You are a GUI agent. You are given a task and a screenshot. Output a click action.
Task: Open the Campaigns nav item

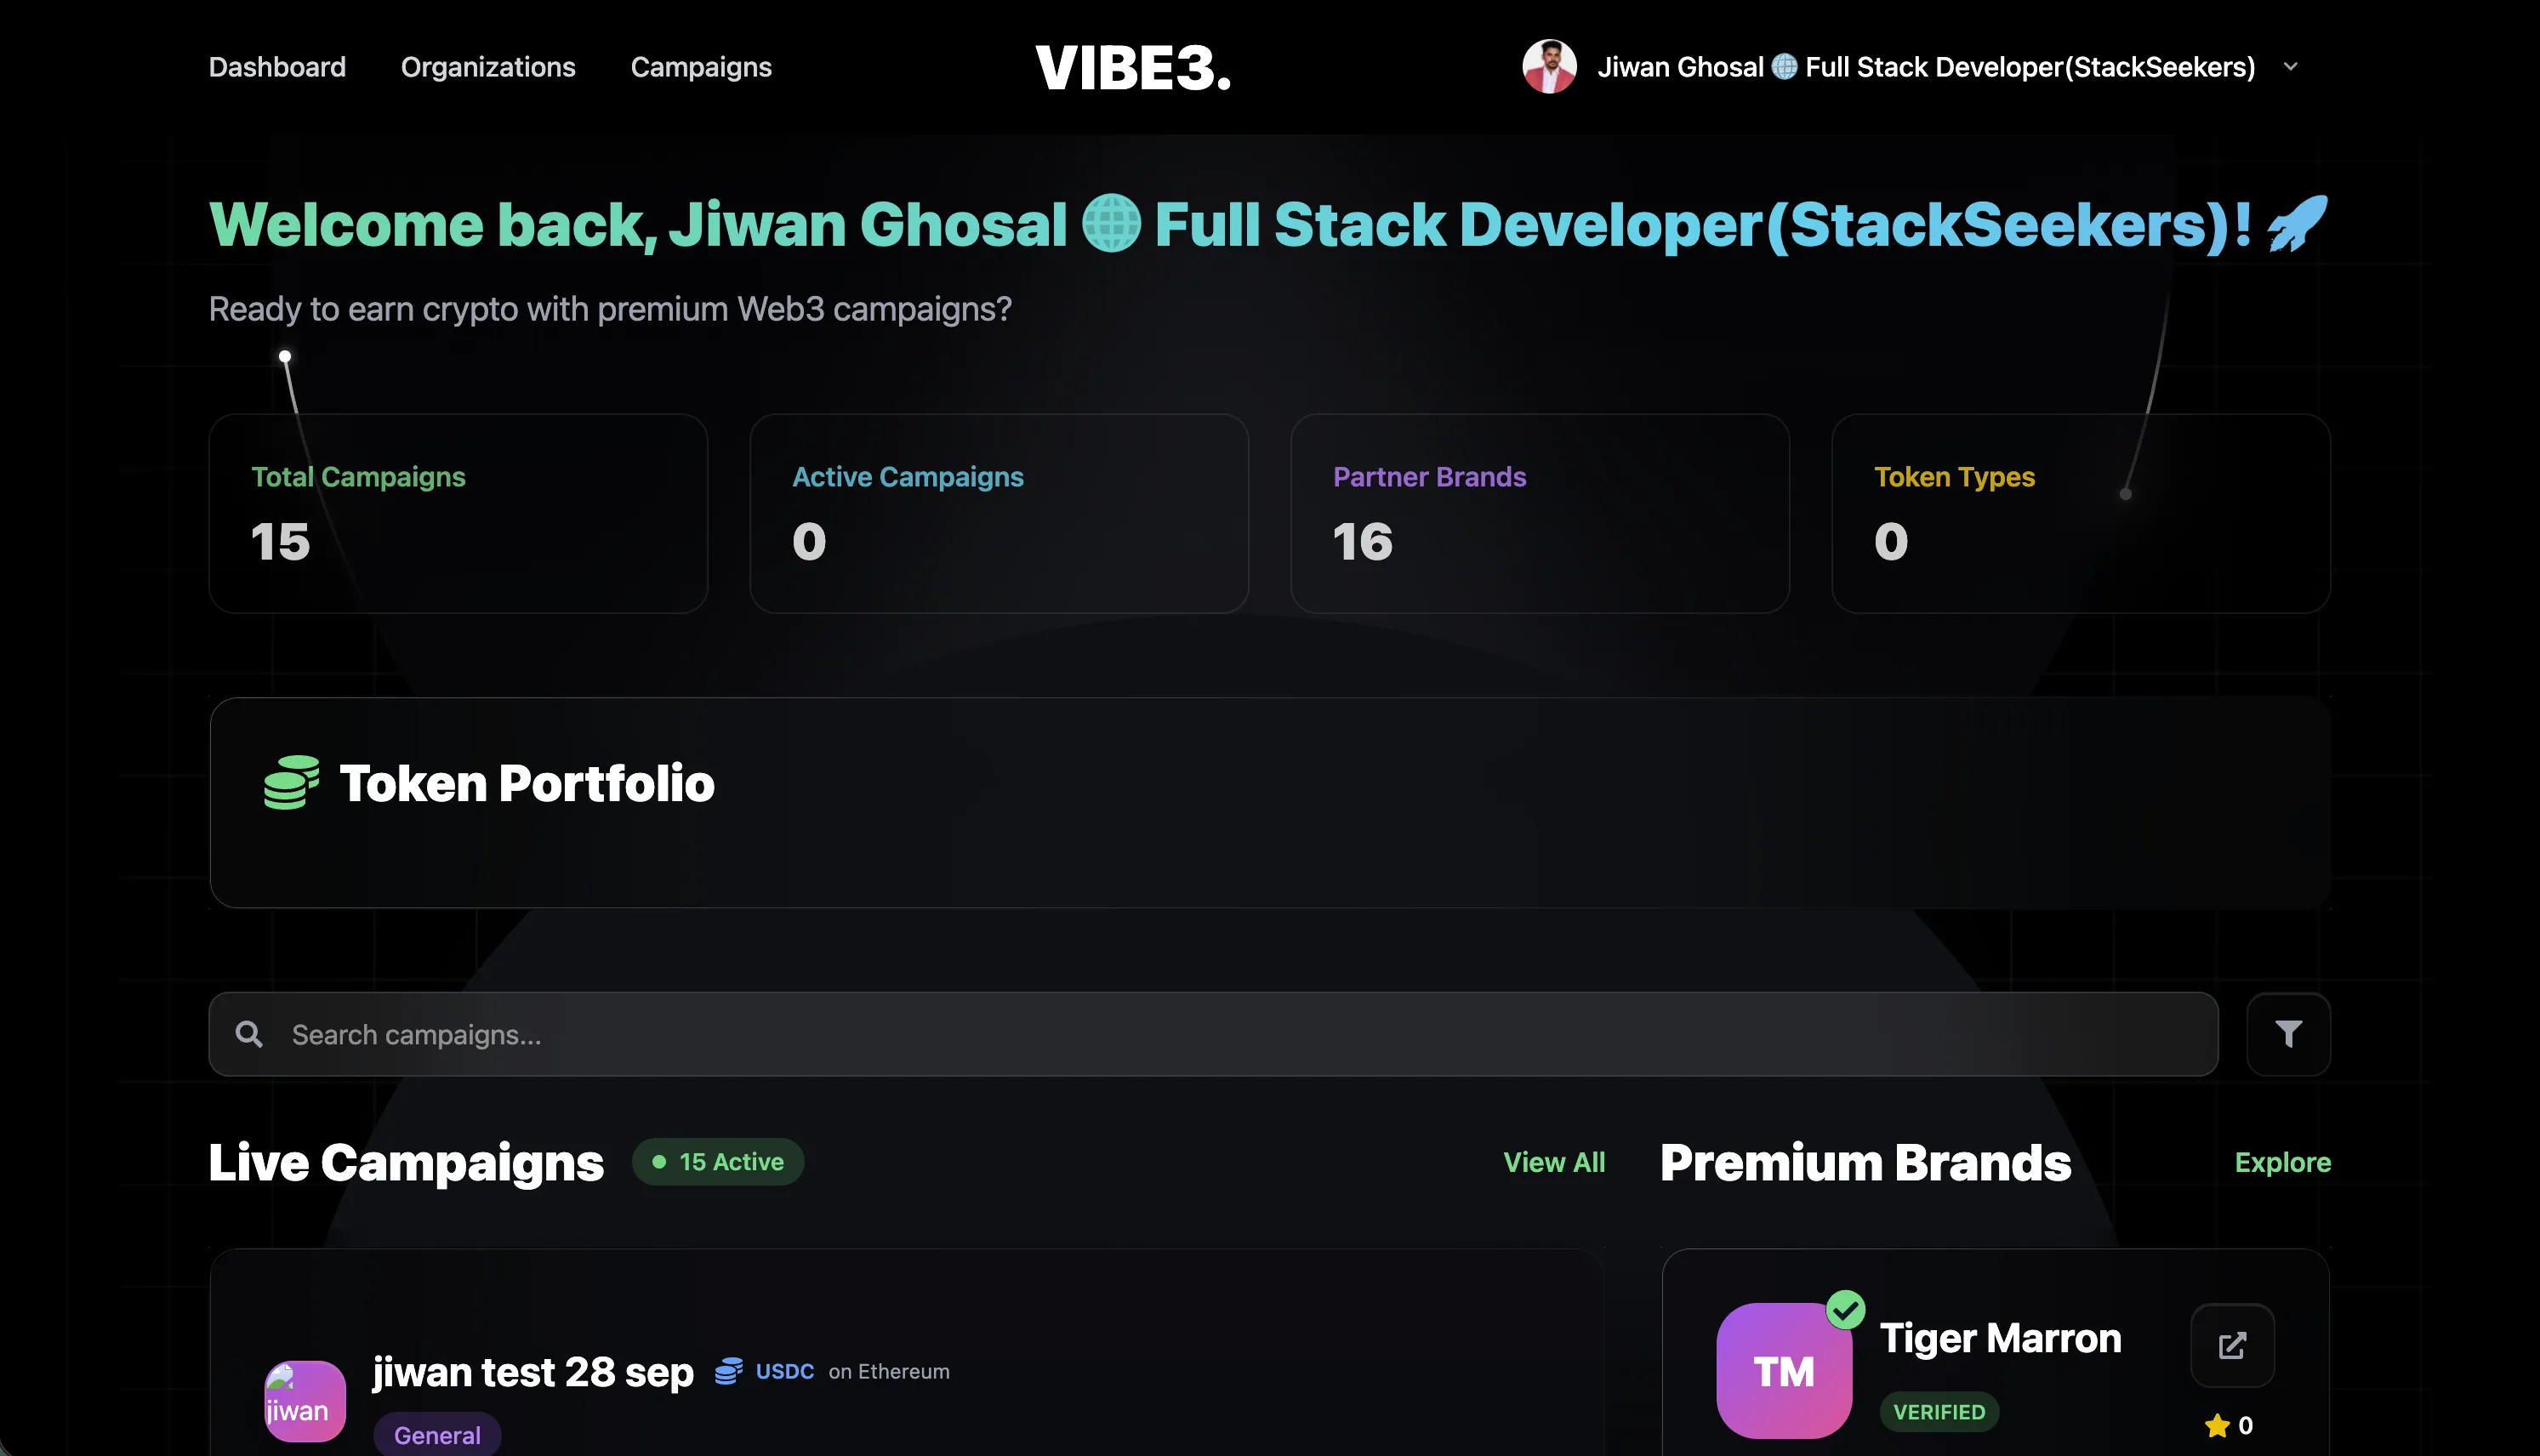(x=701, y=67)
